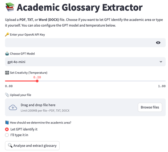Click the temperature slider handle at 0.20
This screenshot has height=152, width=168.
click(37, 81)
